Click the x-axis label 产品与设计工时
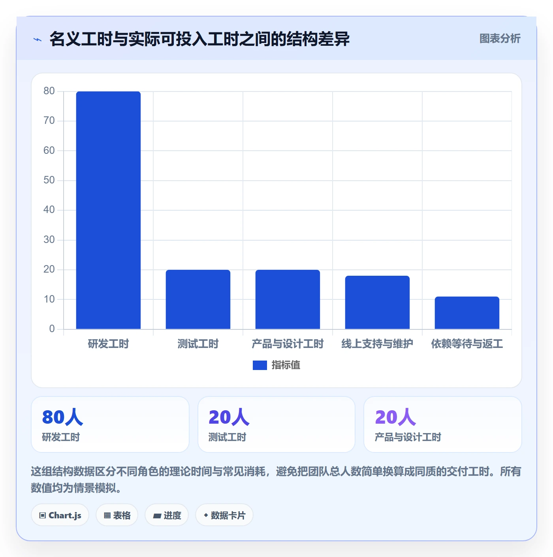This screenshot has width=553, height=557. click(x=288, y=344)
